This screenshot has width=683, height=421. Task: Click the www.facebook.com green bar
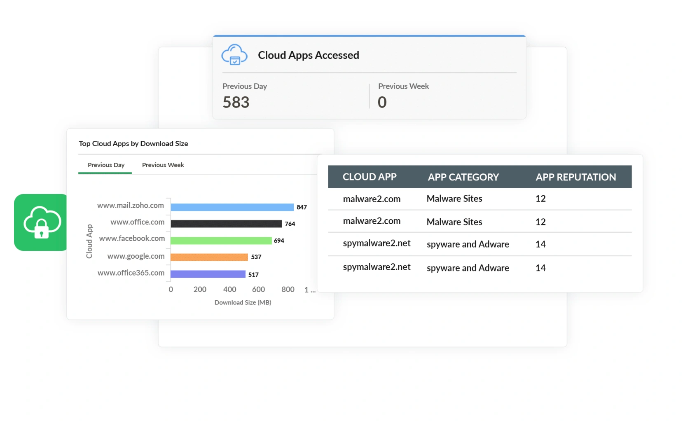[221, 241]
